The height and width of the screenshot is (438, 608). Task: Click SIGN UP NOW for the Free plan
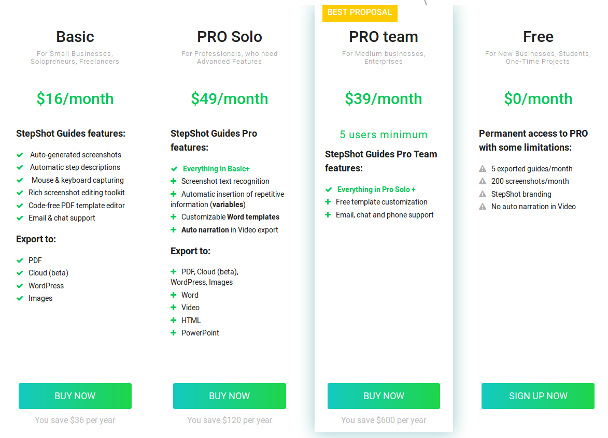tap(538, 396)
